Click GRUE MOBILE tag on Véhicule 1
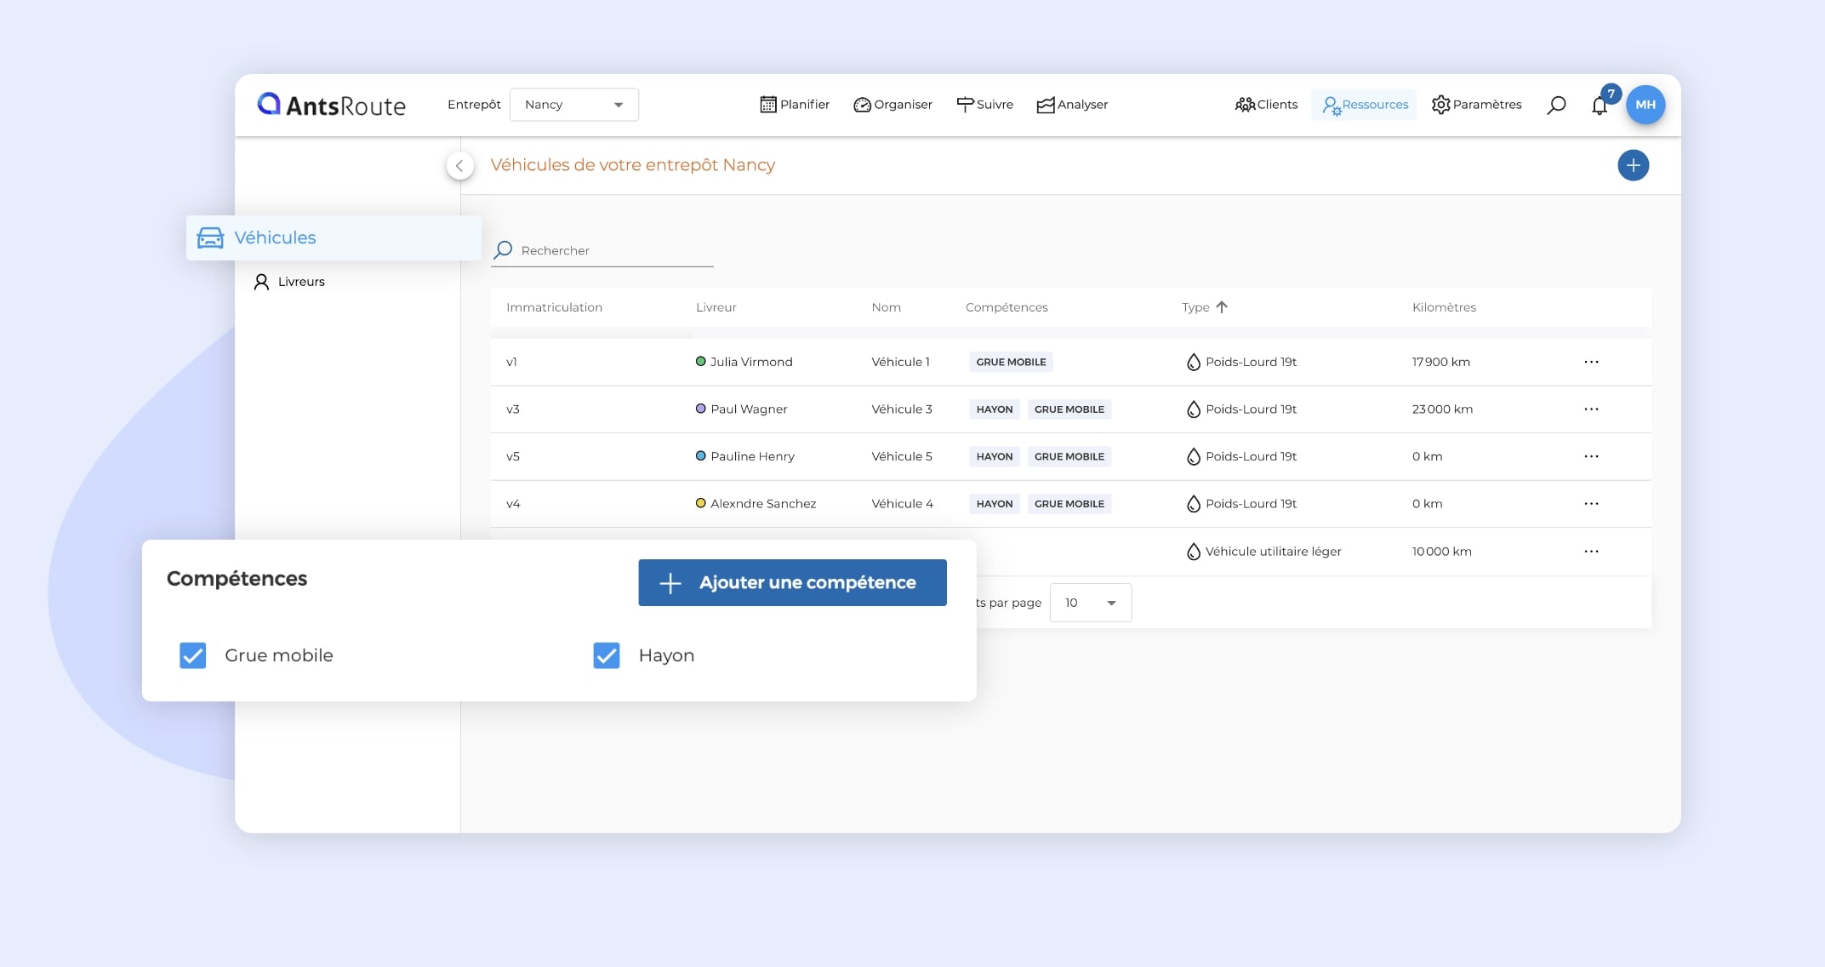The width and height of the screenshot is (1825, 967). [1011, 362]
